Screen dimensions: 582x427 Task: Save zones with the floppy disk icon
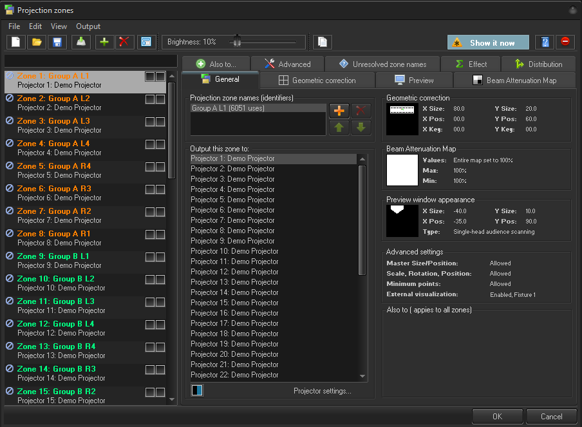pos(57,43)
